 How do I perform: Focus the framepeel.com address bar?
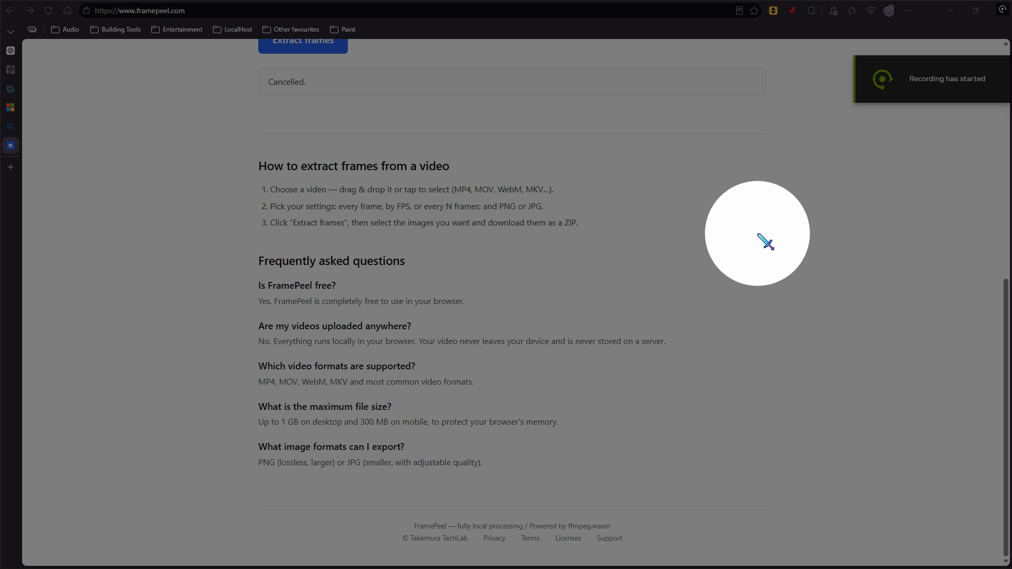coord(411,11)
